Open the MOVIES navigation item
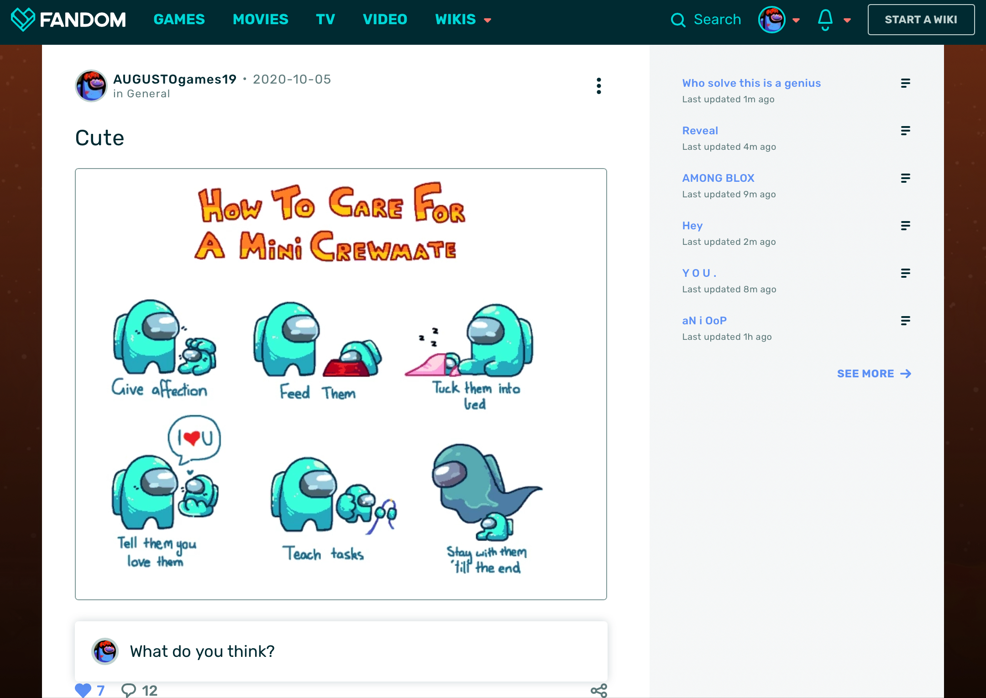Screen dimensions: 986x698 tap(260, 20)
